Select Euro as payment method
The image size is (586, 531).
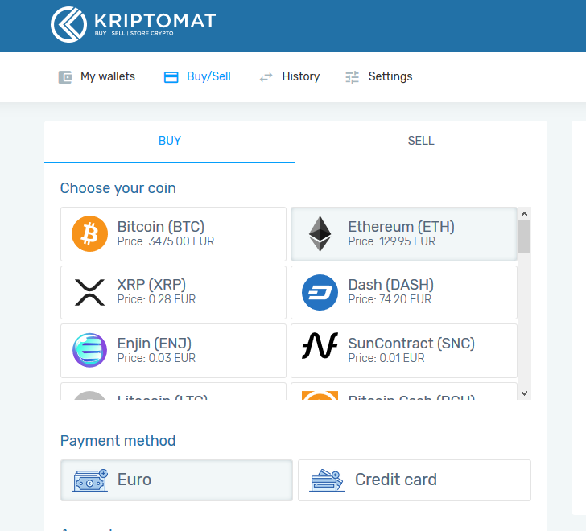coord(176,480)
